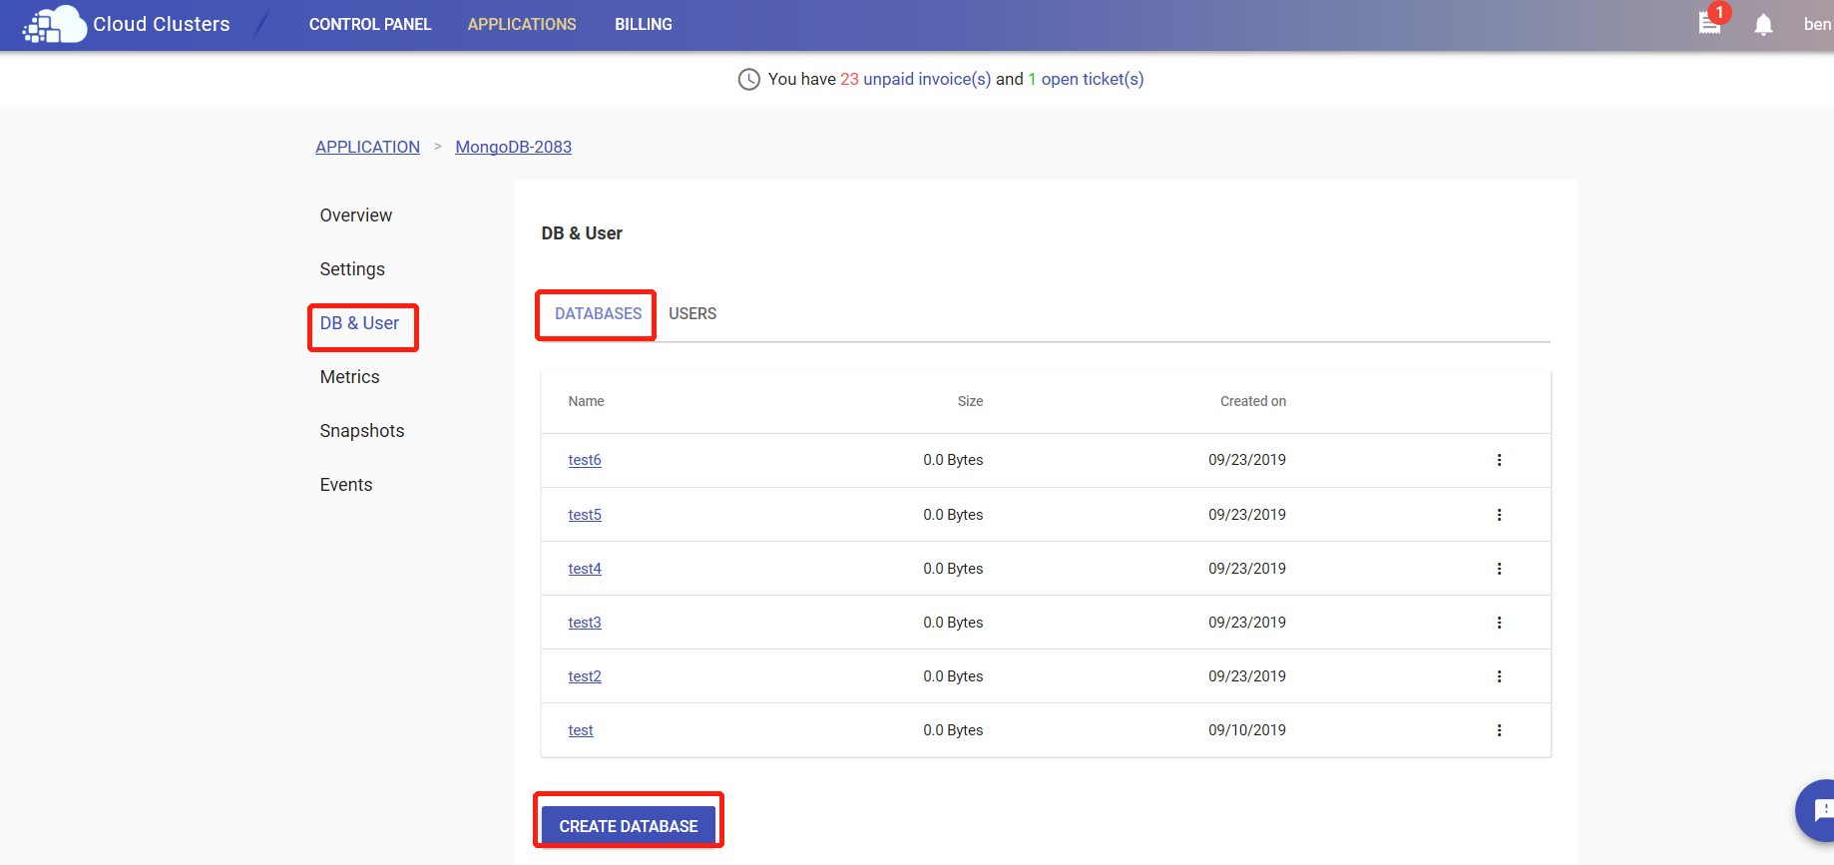Click the DB & User page heading
This screenshot has height=865, width=1834.
(582, 233)
